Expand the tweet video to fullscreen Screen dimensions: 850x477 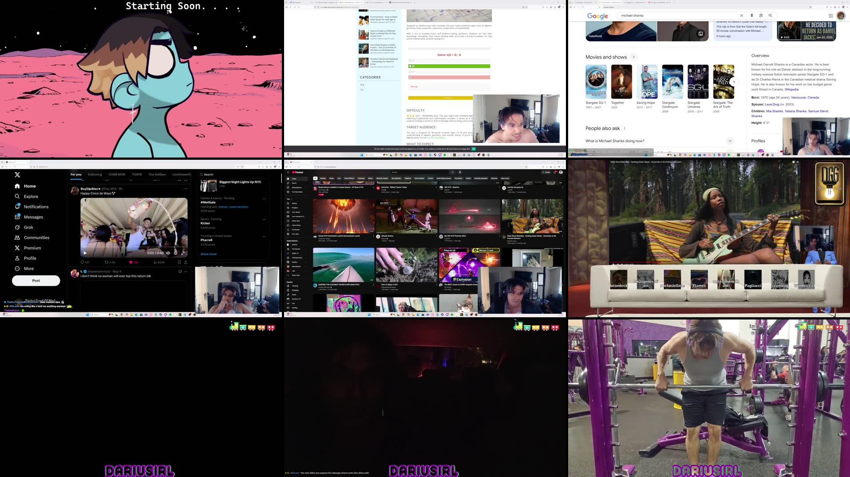(183, 253)
